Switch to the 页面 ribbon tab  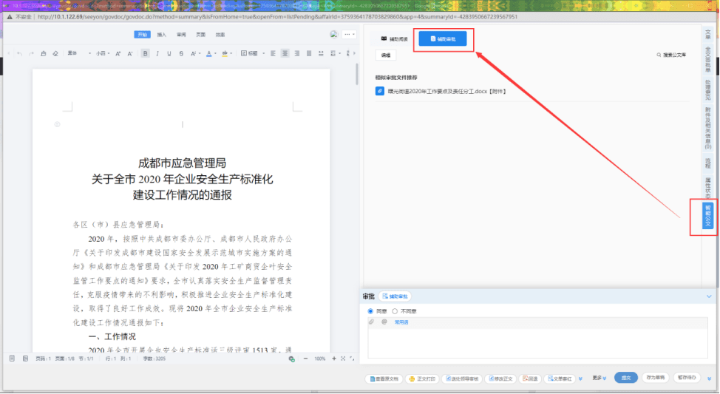[x=200, y=35]
